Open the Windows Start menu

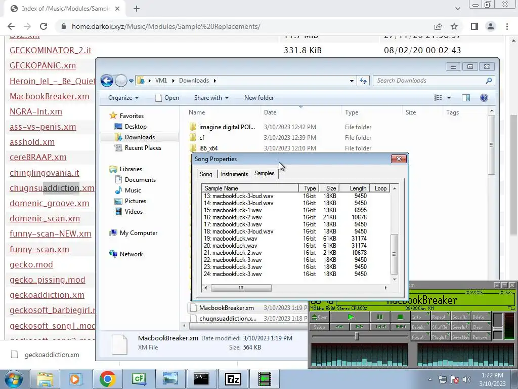[13, 379]
